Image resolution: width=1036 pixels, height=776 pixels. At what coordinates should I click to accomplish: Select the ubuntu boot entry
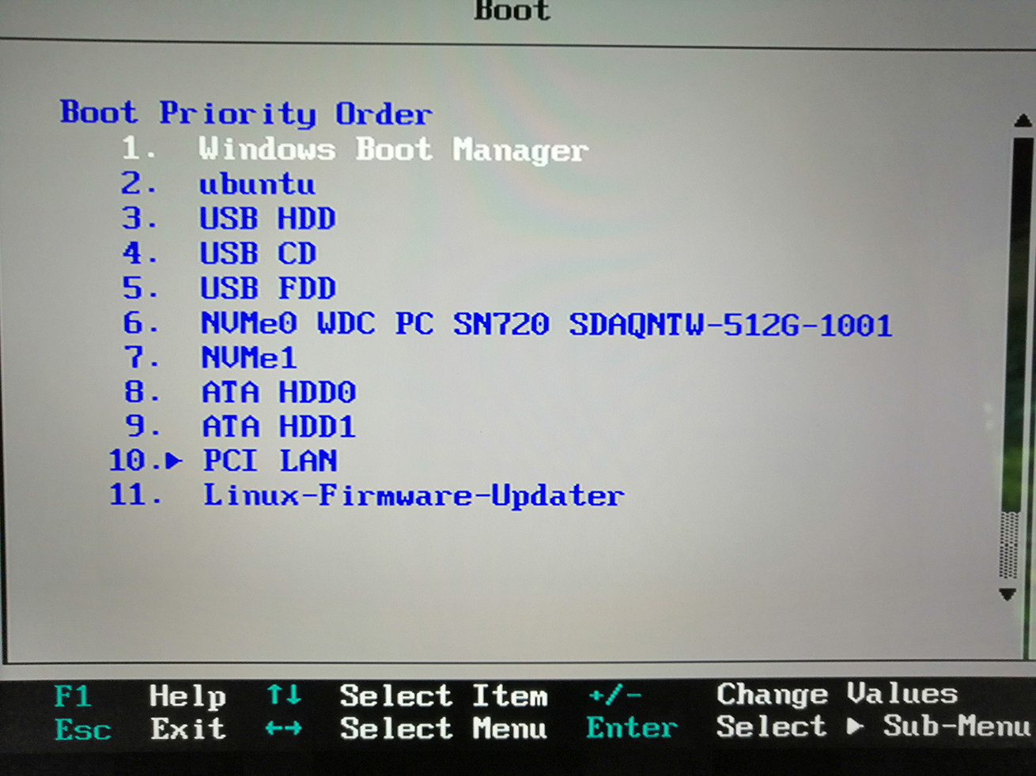point(257,184)
